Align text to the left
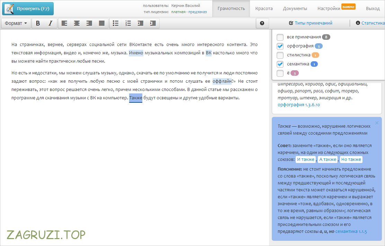 (x=64, y=23)
